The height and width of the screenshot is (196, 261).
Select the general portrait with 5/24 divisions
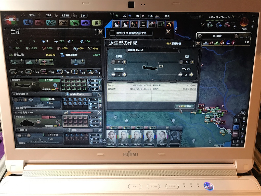(162, 136)
